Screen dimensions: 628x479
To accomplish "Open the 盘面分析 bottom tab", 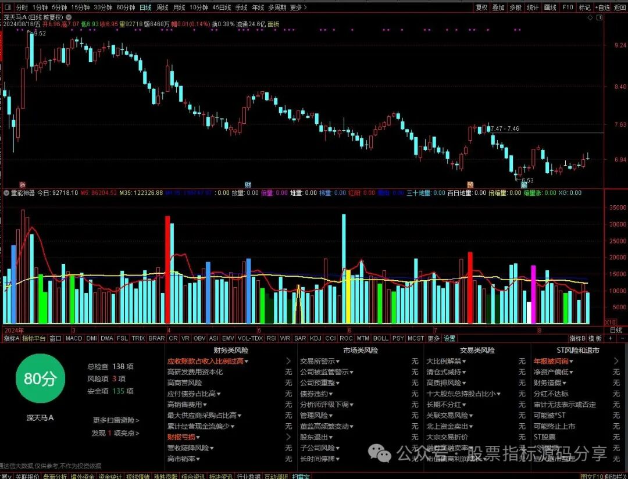I will [55, 476].
